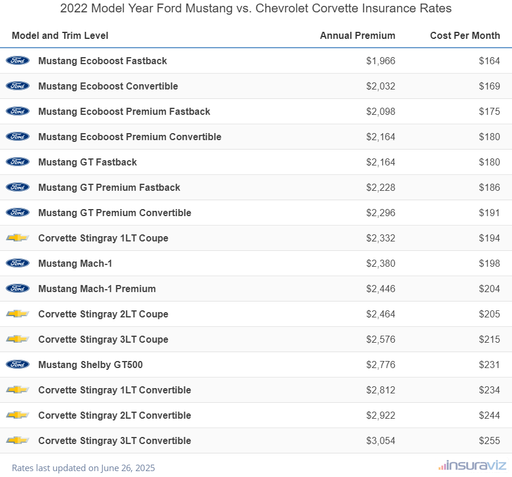The image size is (512, 477).
Task: Click the Annual Premium column header
Action: (x=358, y=35)
